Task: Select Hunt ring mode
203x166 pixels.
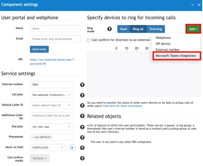Action: click(124, 29)
